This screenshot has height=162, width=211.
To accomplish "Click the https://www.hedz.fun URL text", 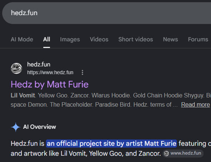I will click(50, 73).
